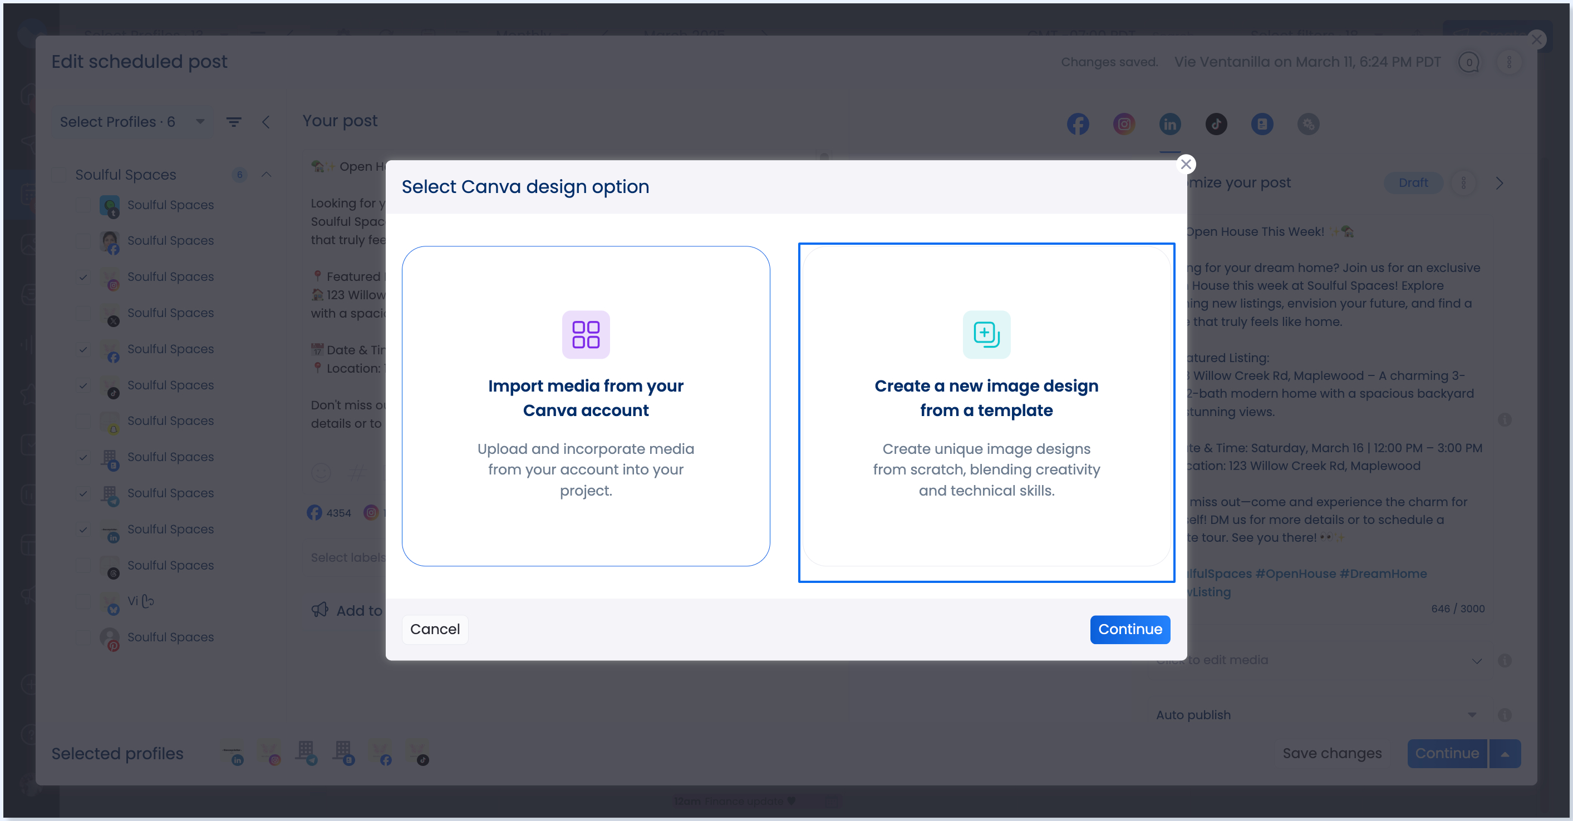Click selected TikTok profile avatar
The width and height of the screenshot is (1573, 821).
(418, 753)
